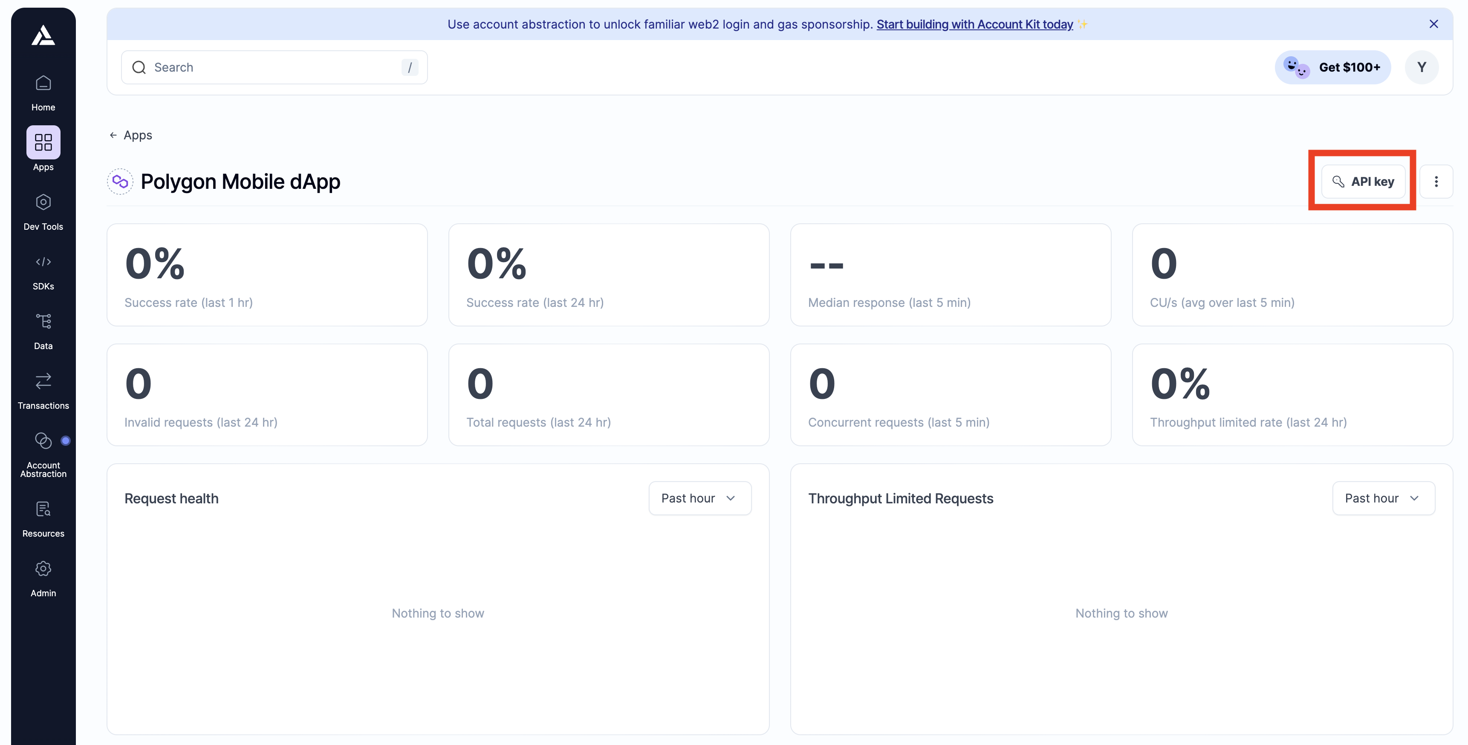Click the Admin label in sidebar
Screen dimensions: 1468x745
(x=43, y=593)
